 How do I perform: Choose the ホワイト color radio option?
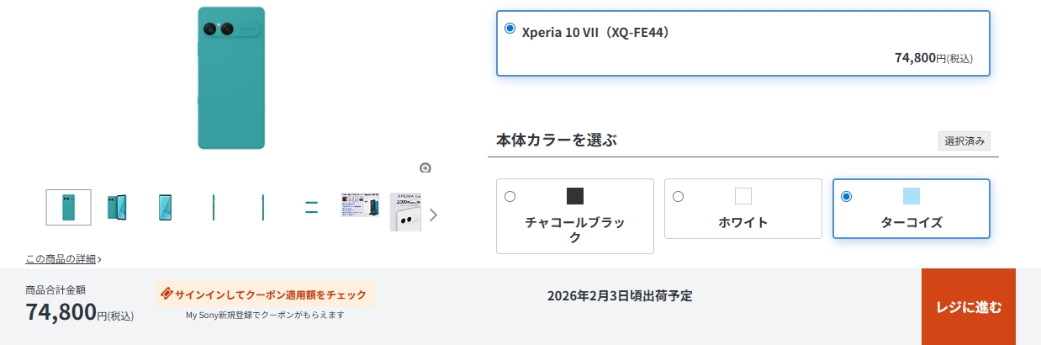tap(678, 197)
